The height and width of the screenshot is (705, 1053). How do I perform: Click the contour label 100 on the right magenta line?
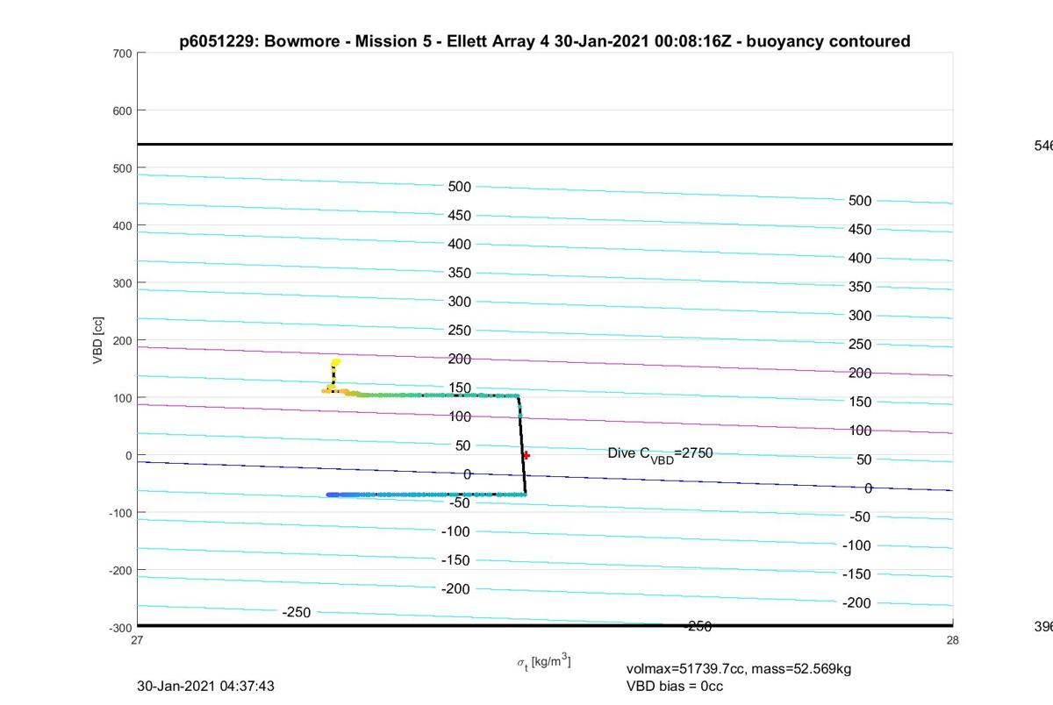tap(860, 431)
